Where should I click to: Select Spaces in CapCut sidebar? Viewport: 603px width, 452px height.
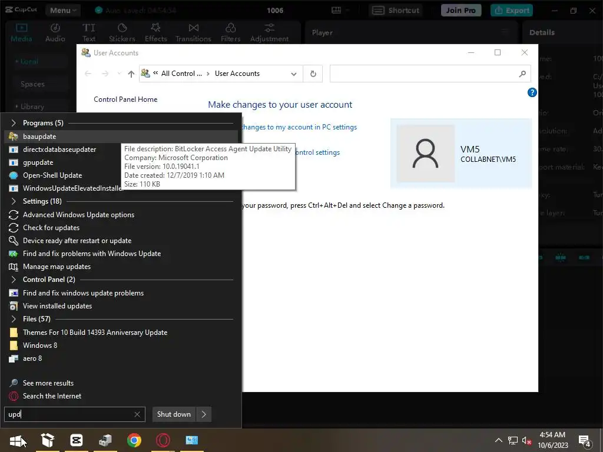[x=33, y=84]
